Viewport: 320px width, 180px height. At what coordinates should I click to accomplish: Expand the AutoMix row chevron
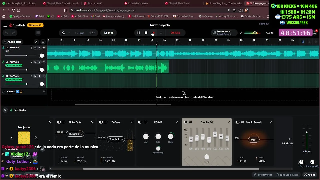click(44, 92)
